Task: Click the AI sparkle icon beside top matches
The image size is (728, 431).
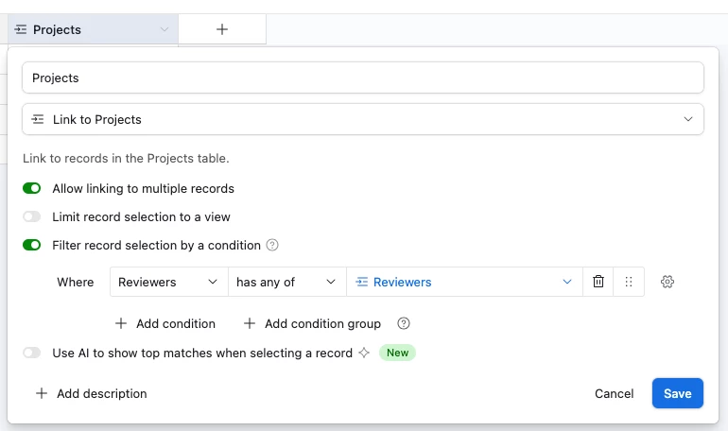Action: [362, 353]
